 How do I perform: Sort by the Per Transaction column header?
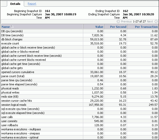(x=146, y=27)
